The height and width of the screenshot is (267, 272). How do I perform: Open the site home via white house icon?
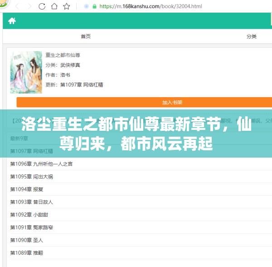point(12,21)
